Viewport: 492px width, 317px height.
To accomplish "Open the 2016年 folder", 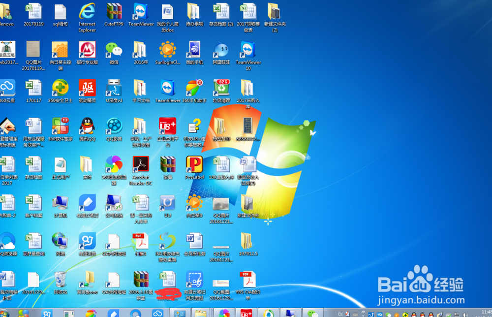I will click(x=141, y=53).
